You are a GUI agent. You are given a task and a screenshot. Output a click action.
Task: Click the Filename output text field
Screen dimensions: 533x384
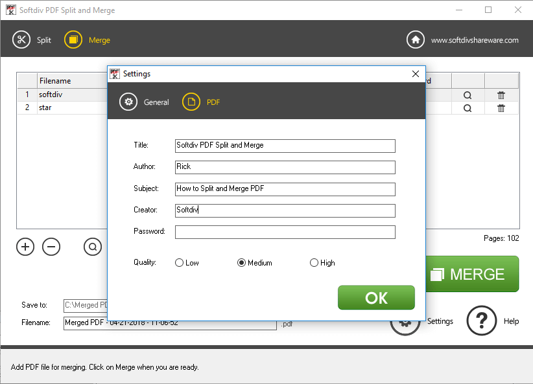tap(170, 322)
